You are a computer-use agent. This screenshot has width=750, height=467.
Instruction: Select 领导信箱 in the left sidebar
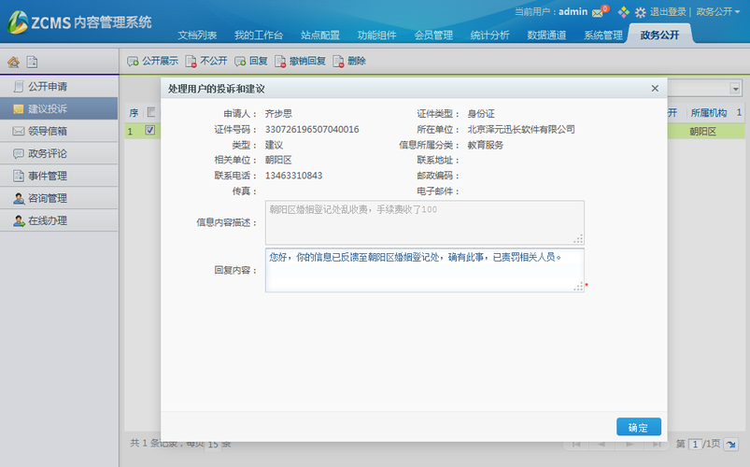pyautogui.click(x=47, y=131)
